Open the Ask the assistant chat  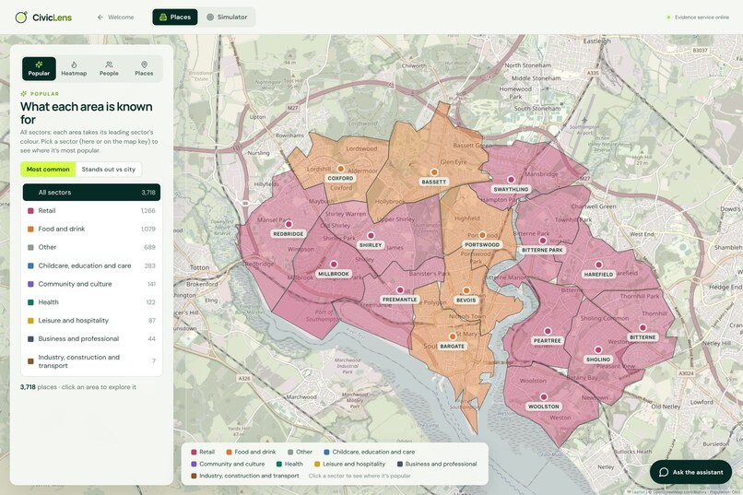690,472
